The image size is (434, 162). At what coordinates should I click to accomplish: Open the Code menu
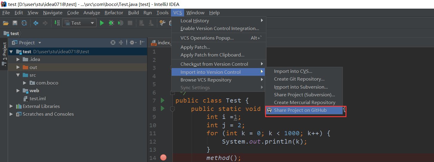coord(73,12)
